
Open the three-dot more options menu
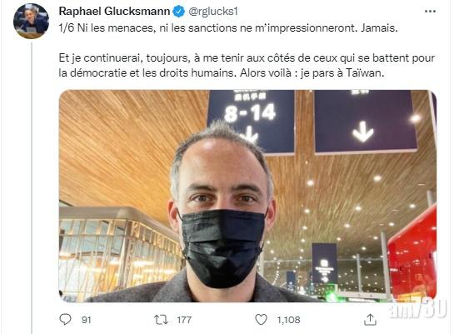(x=430, y=11)
